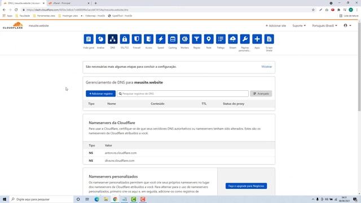Open the Hostinger bookmark folder
This screenshot has width=361, height=203.
(68, 16)
